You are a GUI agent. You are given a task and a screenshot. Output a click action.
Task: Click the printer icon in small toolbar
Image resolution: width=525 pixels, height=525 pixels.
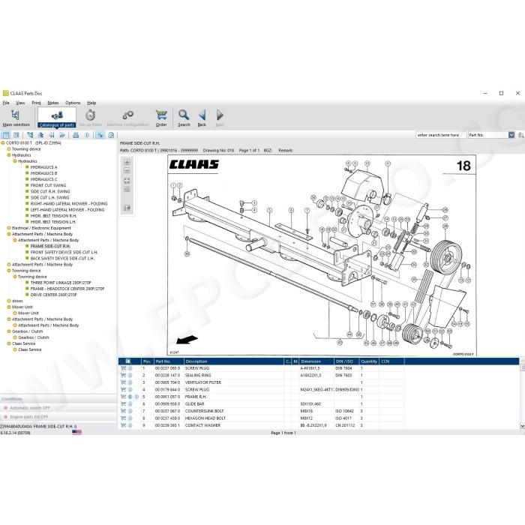point(76,135)
